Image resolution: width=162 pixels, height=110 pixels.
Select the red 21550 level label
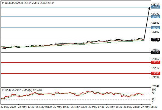pos(156,73)
